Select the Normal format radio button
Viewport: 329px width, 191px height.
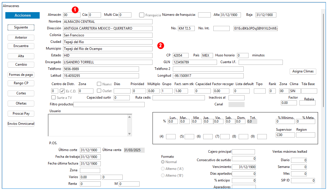[x=163, y=162]
